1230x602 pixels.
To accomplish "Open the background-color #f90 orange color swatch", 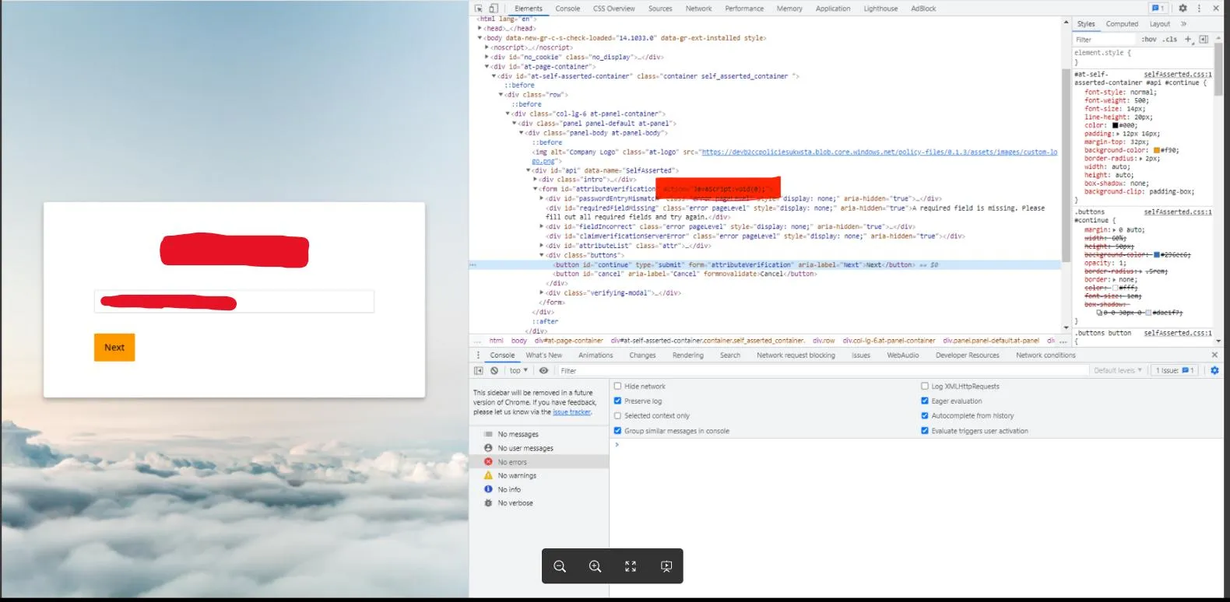I will pyautogui.click(x=1157, y=150).
